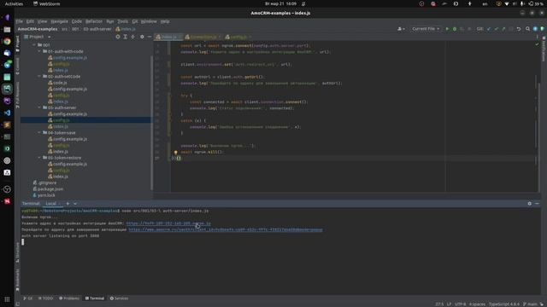This screenshot has width=547, height=307.
Task: Open the Current File run configuration dropdown
Action: (426, 29)
